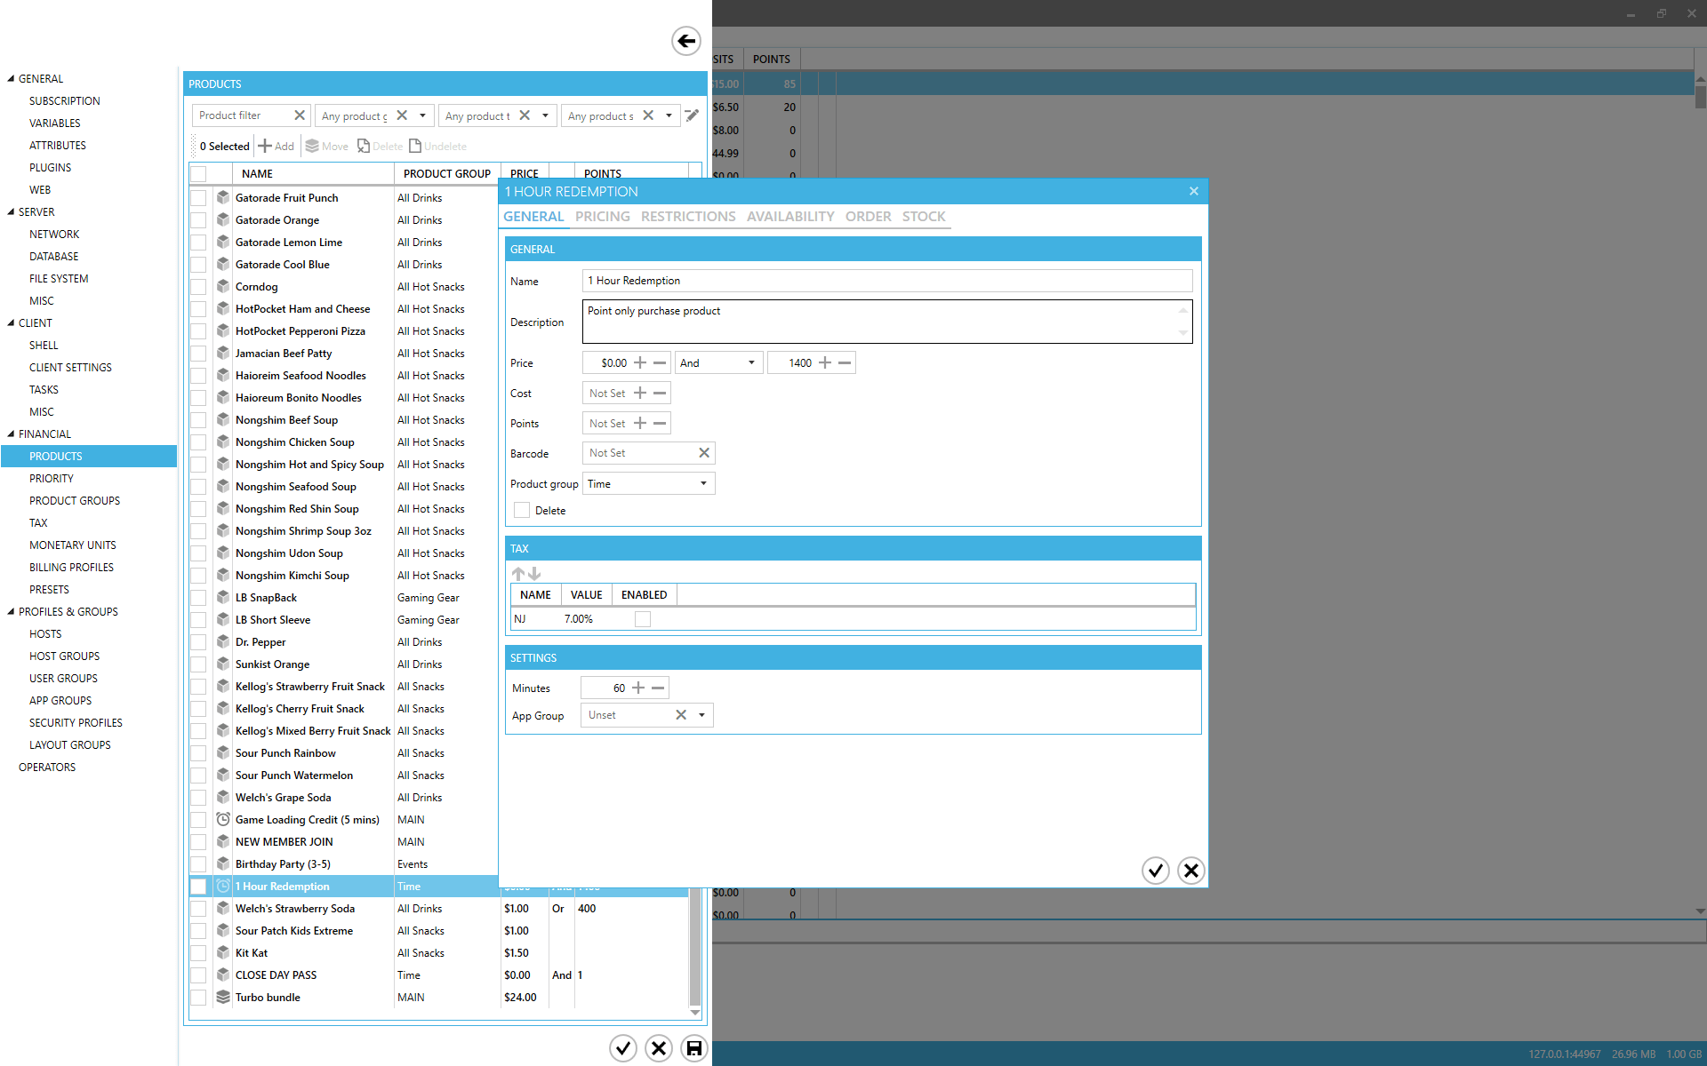This screenshot has width=1707, height=1066.
Task: Click into the Name input field
Action: [886, 281]
